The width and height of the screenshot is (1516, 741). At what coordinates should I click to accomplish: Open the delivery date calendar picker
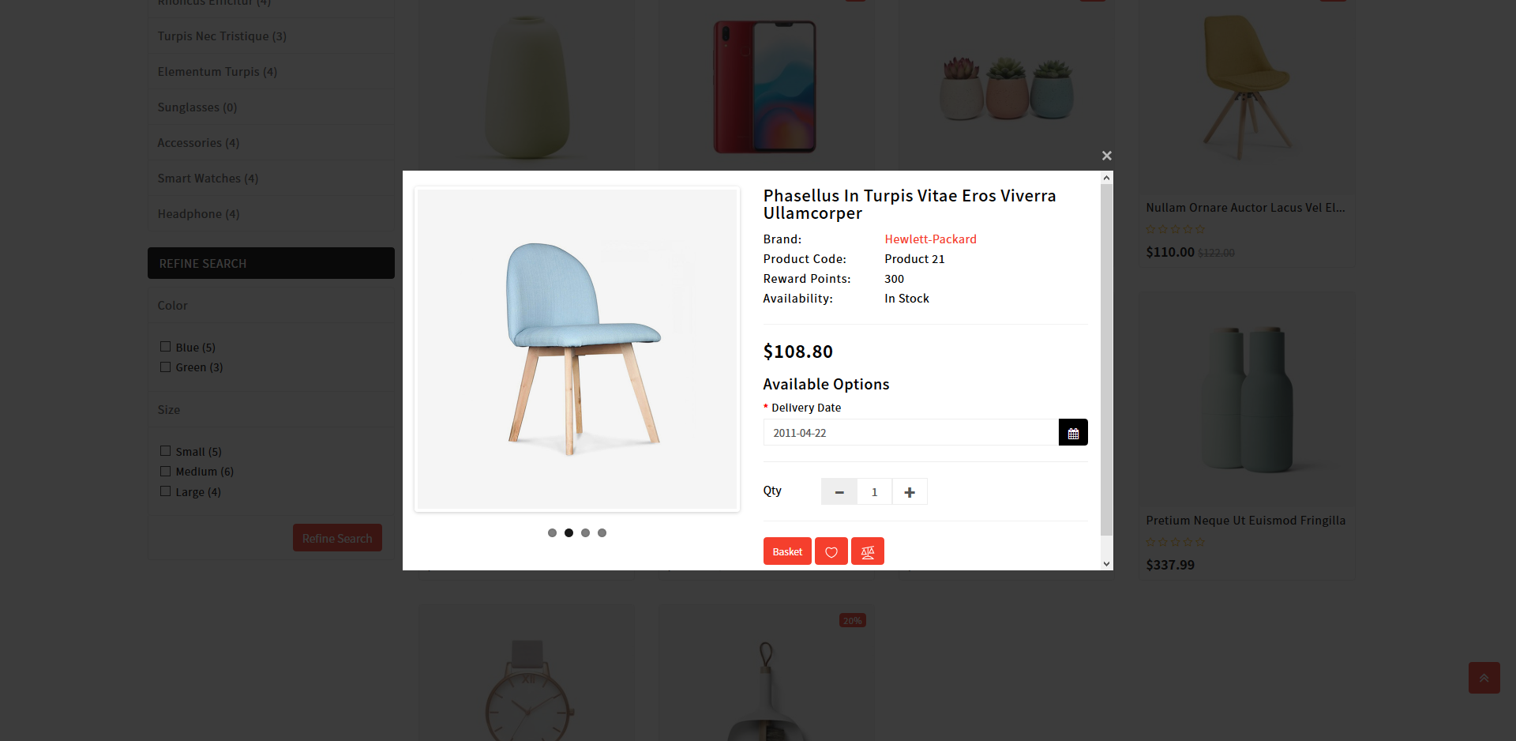coord(1073,433)
